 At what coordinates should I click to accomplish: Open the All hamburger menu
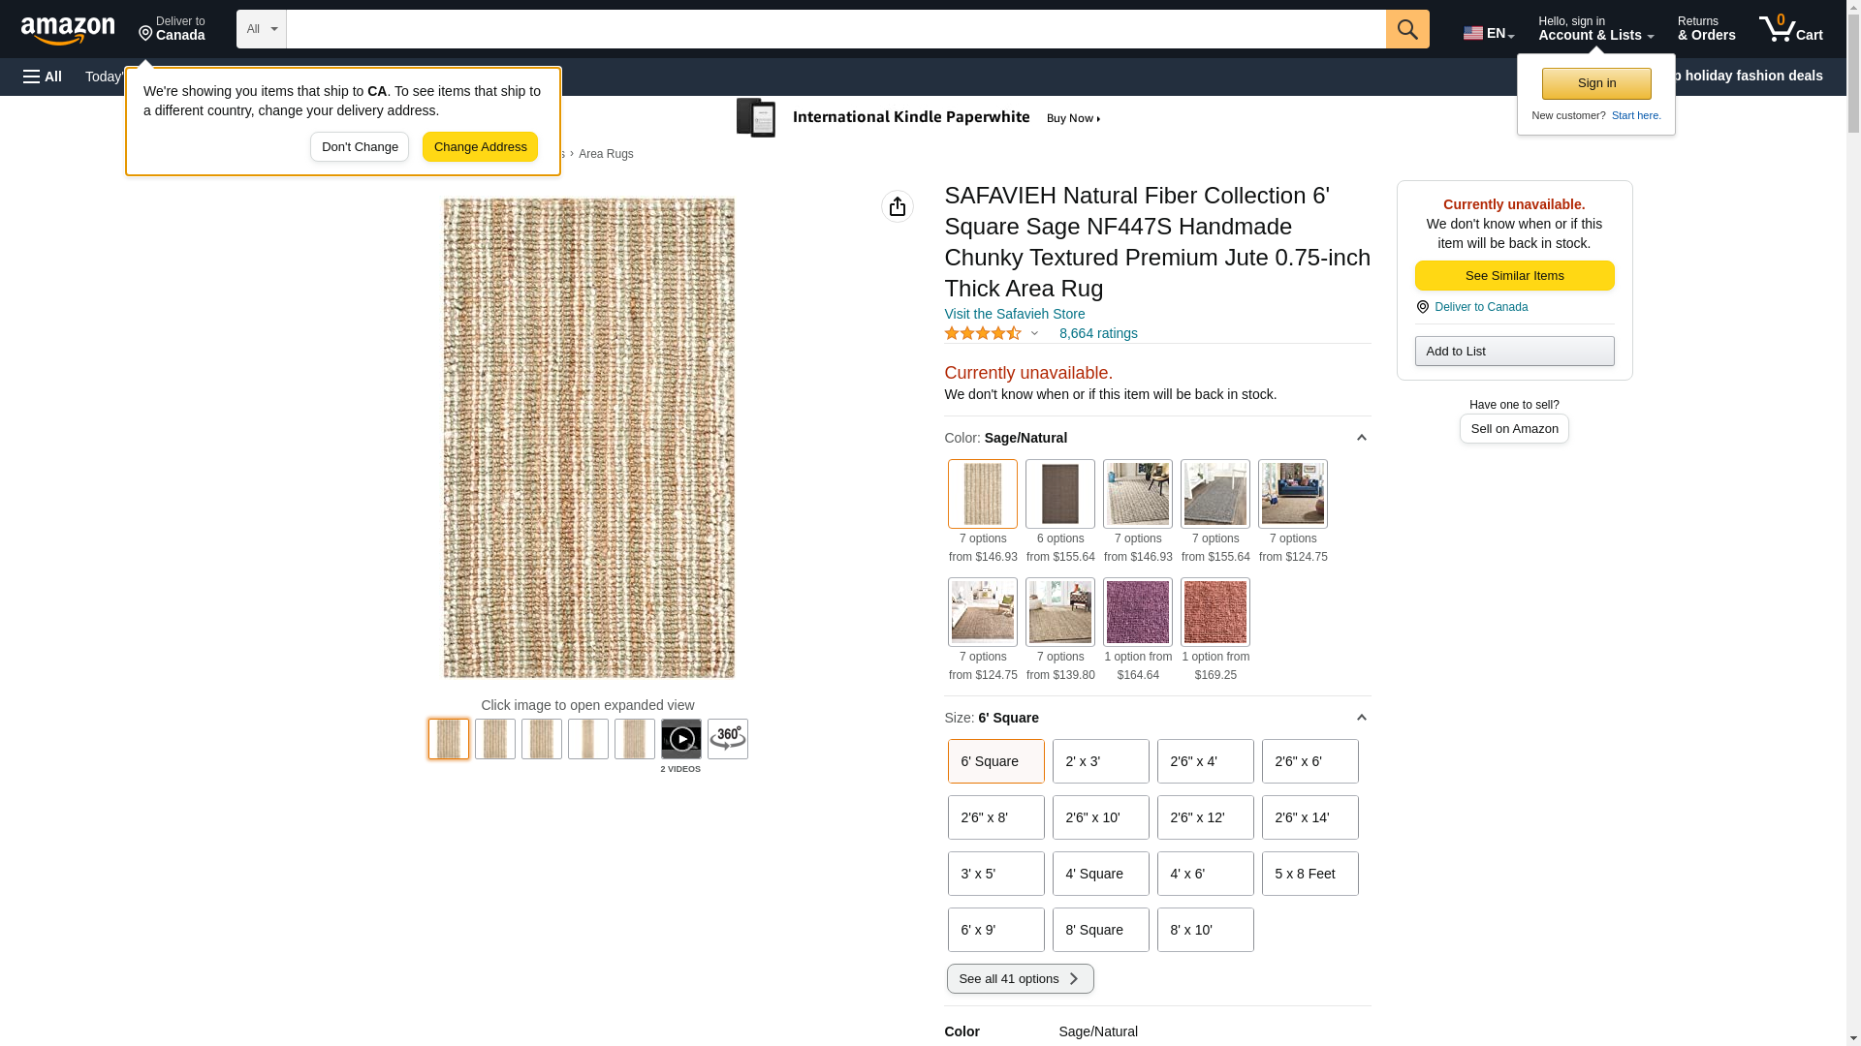43,77
